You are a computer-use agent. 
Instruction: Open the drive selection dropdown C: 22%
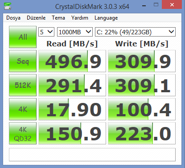[135, 32]
